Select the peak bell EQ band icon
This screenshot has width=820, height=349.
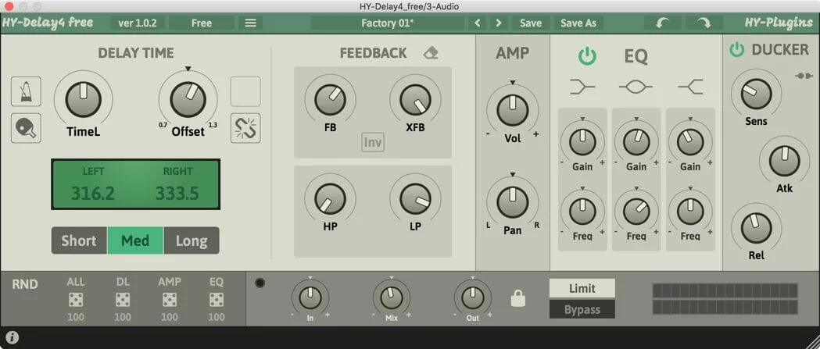pos(636,87)
